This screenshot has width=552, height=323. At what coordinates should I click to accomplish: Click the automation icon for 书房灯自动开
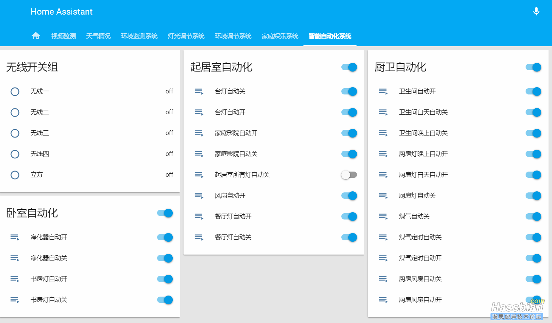[15, 279]
